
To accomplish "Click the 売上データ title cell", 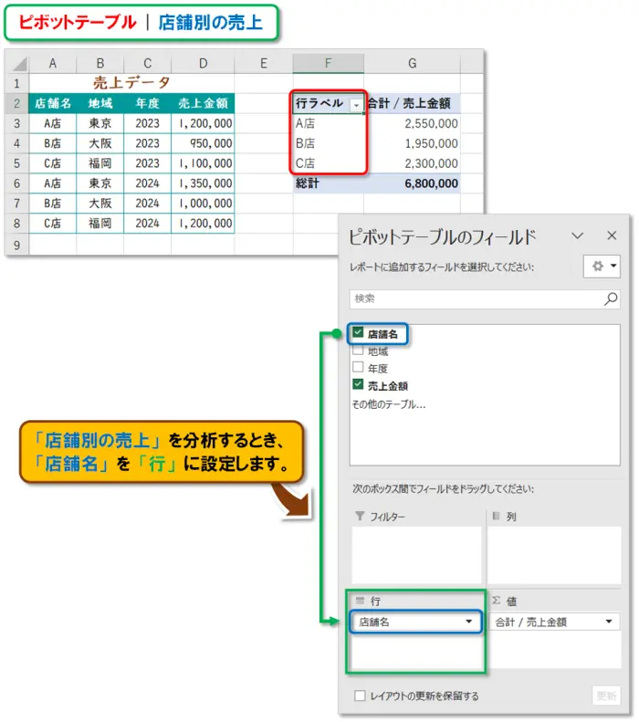I will [x=131, y=83].
